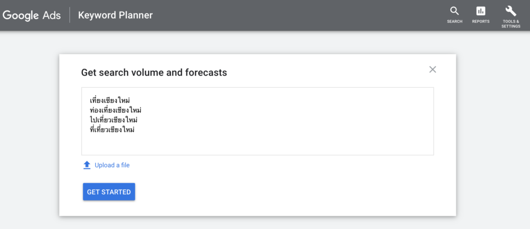Click the REPORTS label in header
The image size is (530, 229).
481,21
